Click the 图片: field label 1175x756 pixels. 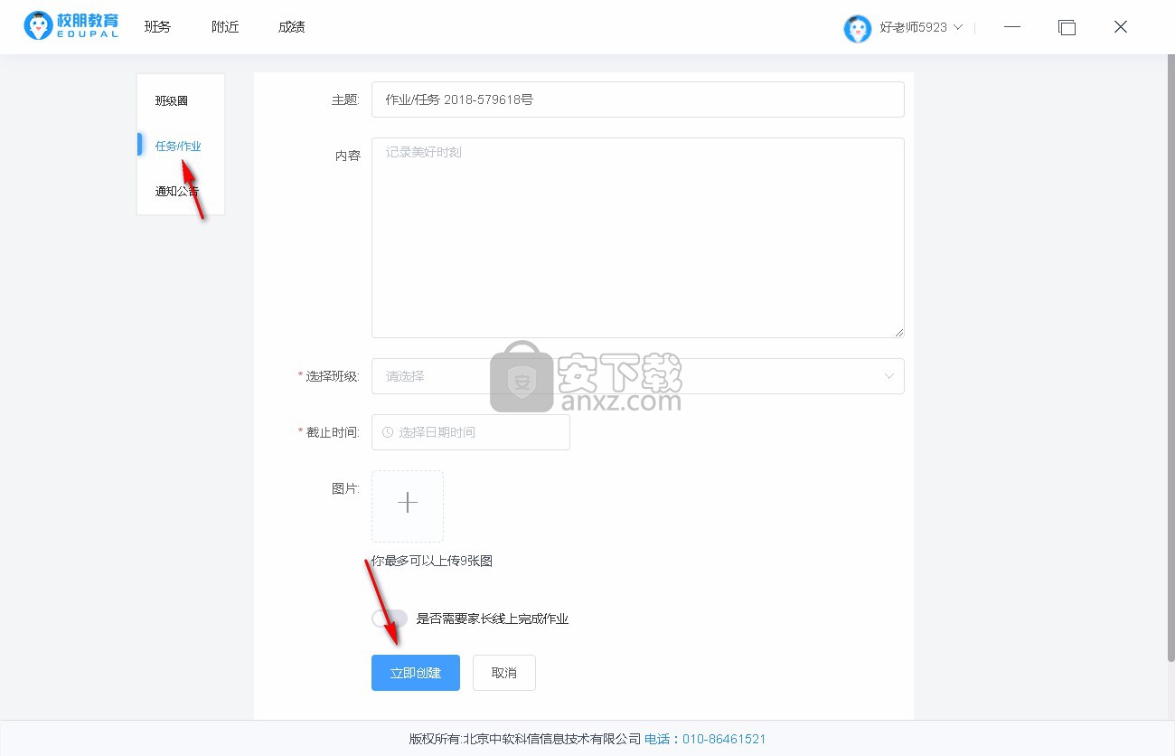[x=345, y=488]
